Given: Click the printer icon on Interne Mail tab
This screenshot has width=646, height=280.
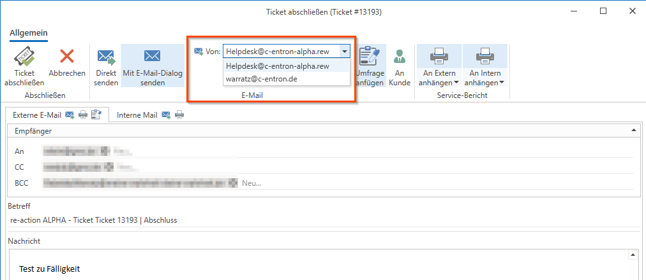Looking at the screenshot, I should pyautogui.click(x=179, y=115).
